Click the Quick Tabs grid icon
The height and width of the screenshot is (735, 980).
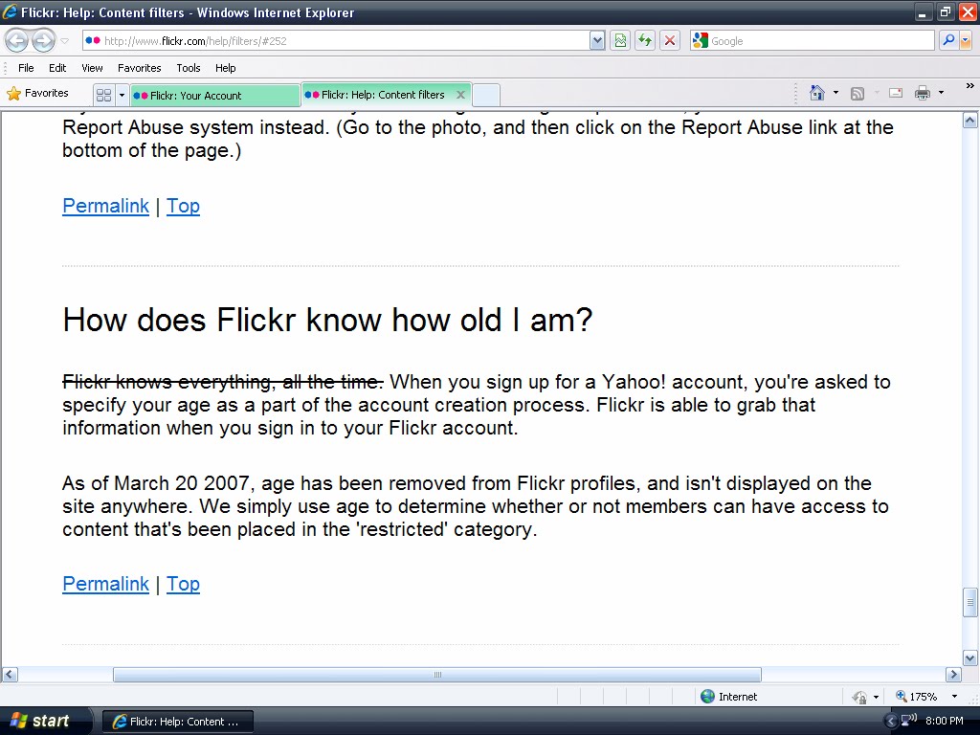tap(103, 95)
